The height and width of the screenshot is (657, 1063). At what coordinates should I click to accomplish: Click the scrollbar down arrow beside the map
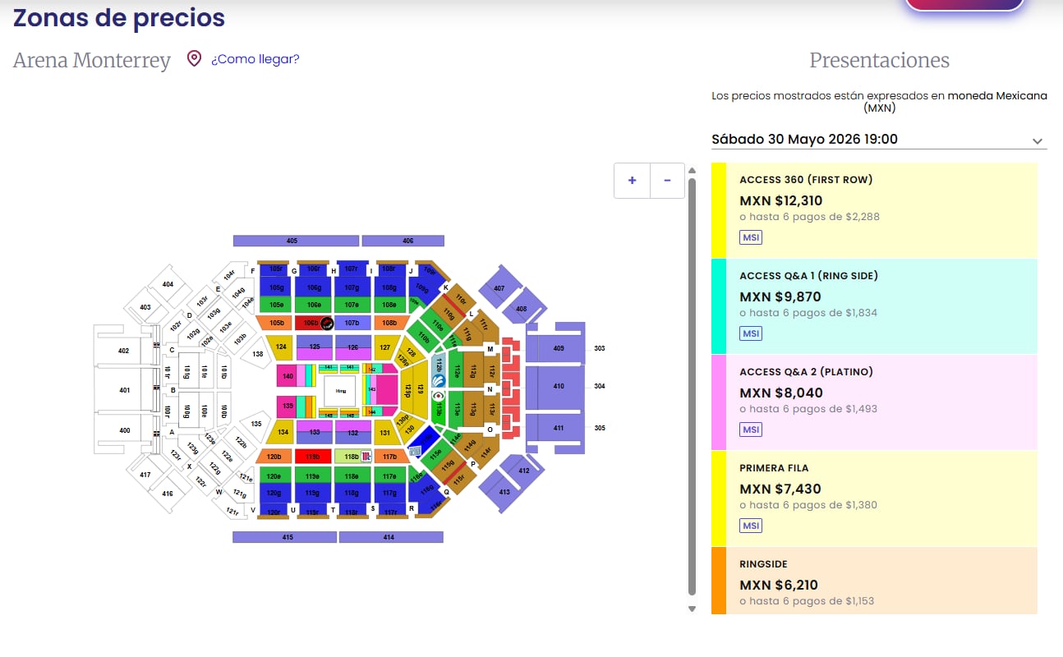point(692,609)
